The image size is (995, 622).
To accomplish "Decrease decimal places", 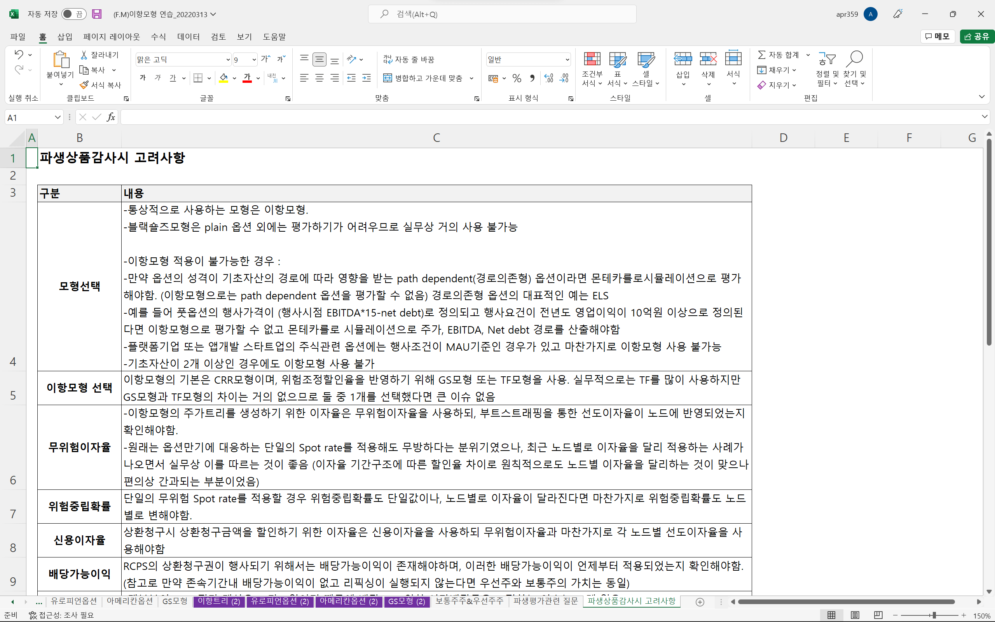I will (564, 78).
